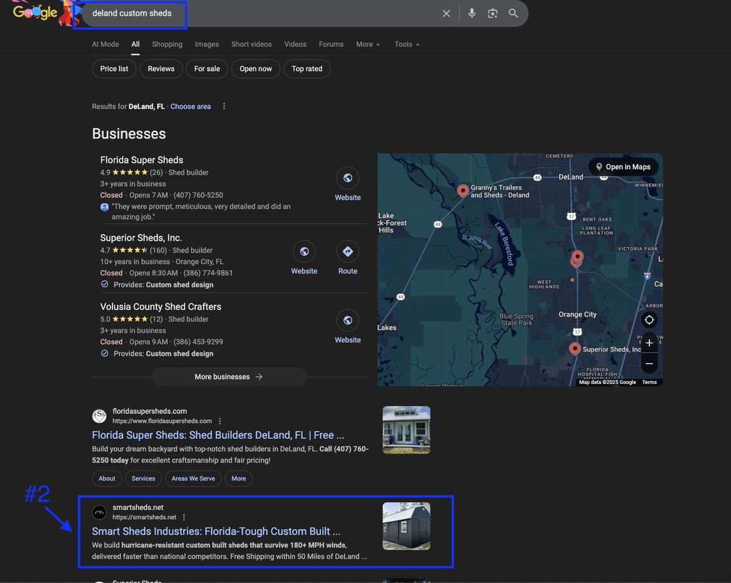Click the Florida Super Sheds reviewer avatar icon
Screen dimensions: 731x583
(104, 207)
